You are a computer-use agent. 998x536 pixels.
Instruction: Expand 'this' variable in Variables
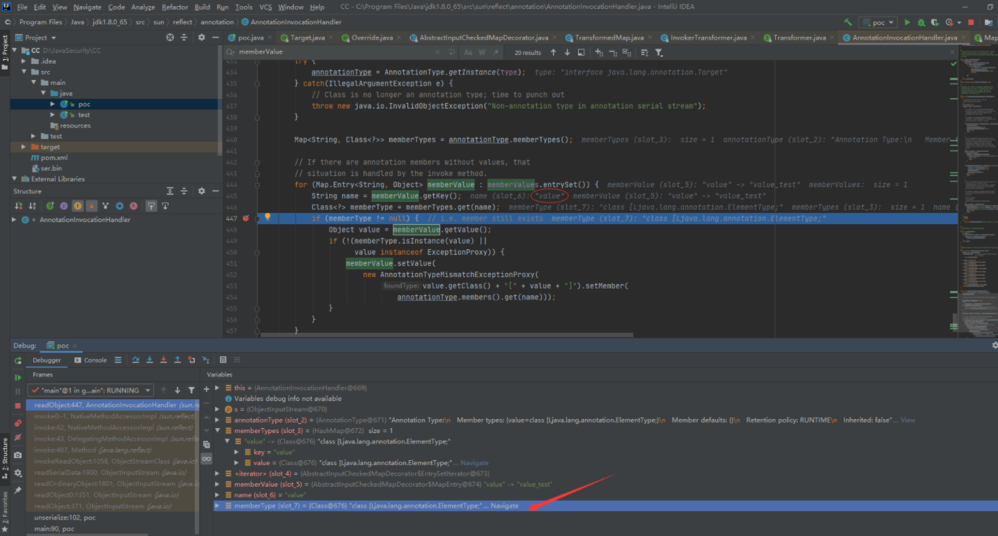pyautogui.click(x=217, y=388)
